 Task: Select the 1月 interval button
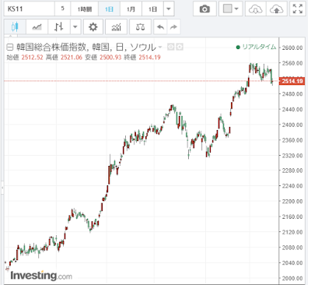131,9
